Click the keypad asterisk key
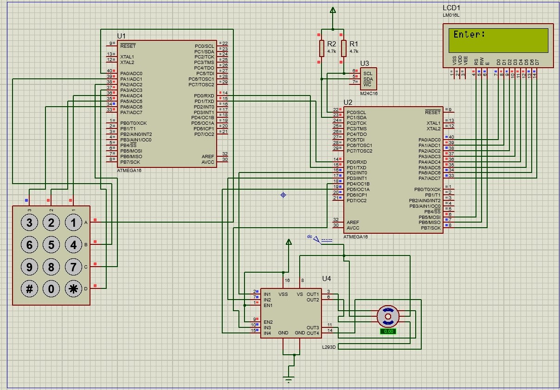Viewport: 560px width, 390px height. pyautogui.click(x=73, y=289)
